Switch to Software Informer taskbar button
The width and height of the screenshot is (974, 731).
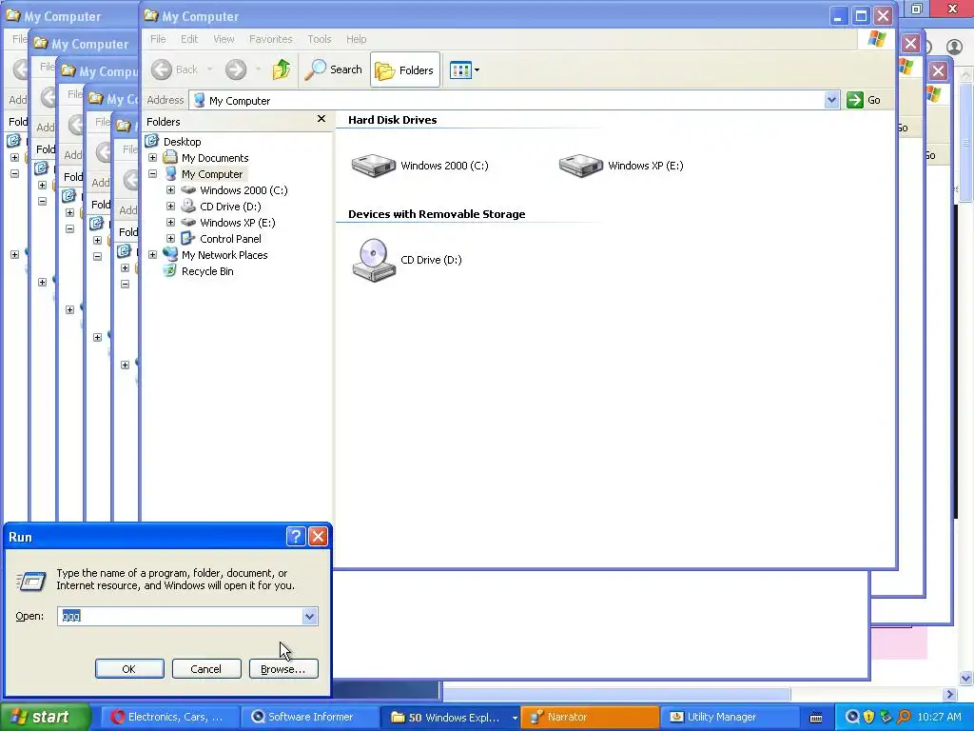[x=309, y=717]
